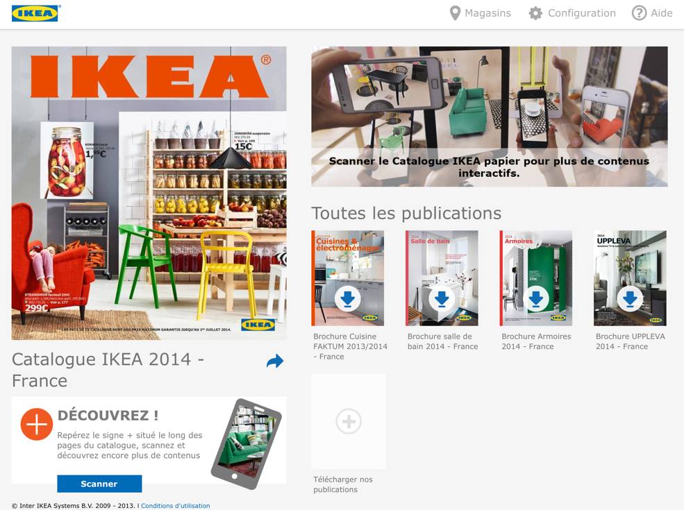Download Brochure Cuisine FAKTUM via arrow icon
Image resolution: width=684 pixels, height=510 pixels.
348,298
